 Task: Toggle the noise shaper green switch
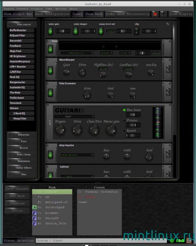click(76, 31)
